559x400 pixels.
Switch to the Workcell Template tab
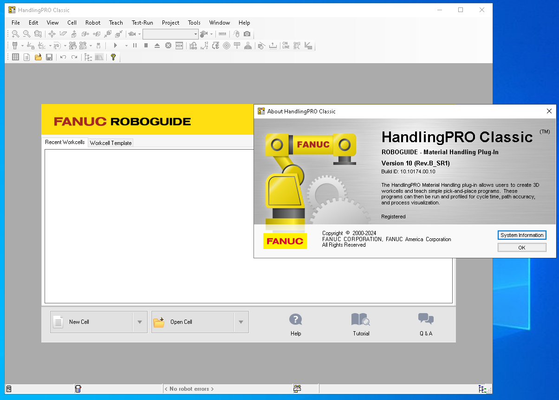point(111,143)
